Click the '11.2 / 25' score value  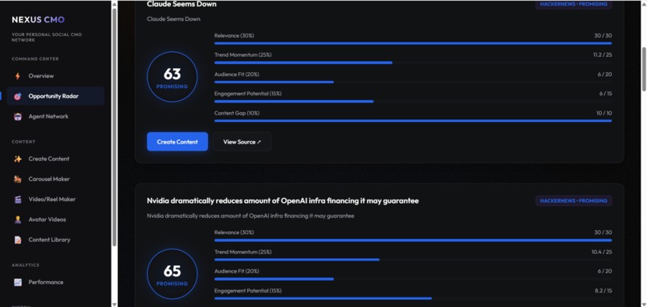coord(602,55)
